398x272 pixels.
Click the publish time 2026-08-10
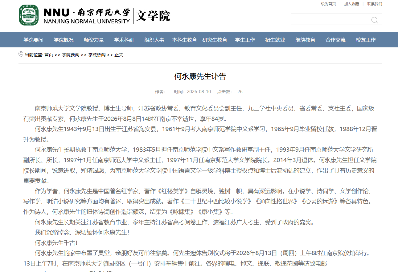199,92
